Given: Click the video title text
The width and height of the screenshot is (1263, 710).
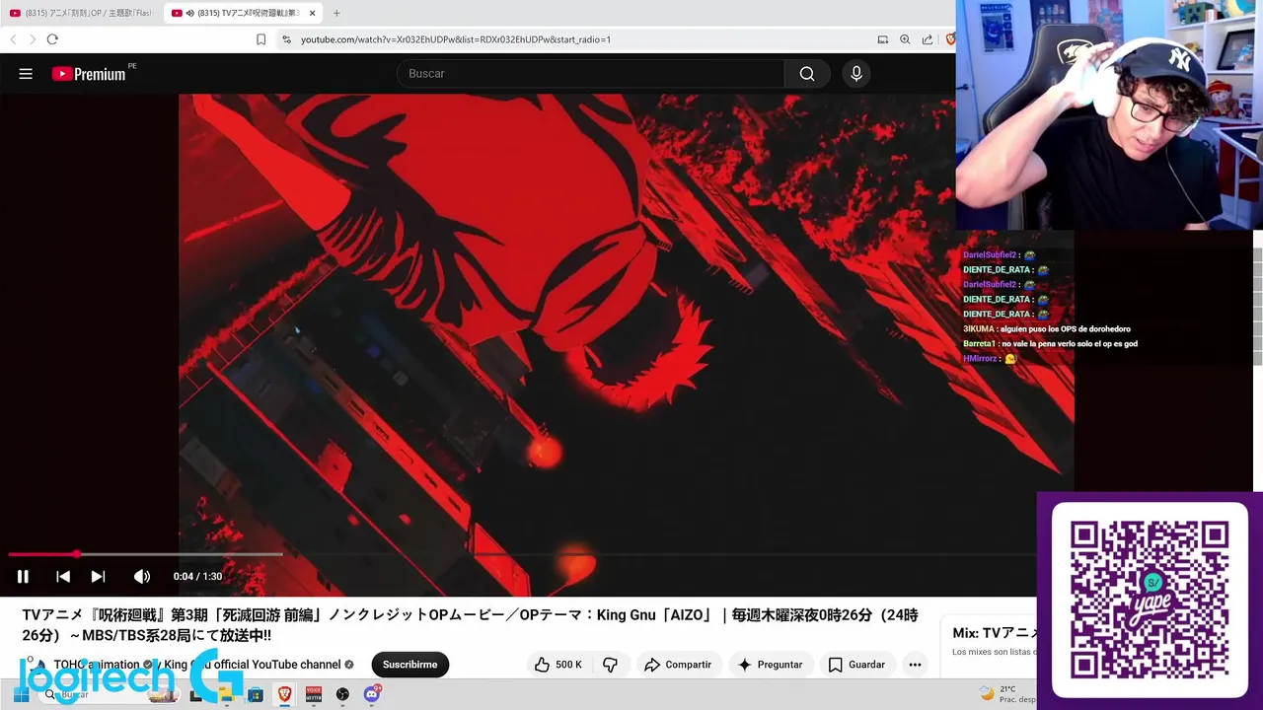Looking at the screenshot, I should tap(471, 625).
